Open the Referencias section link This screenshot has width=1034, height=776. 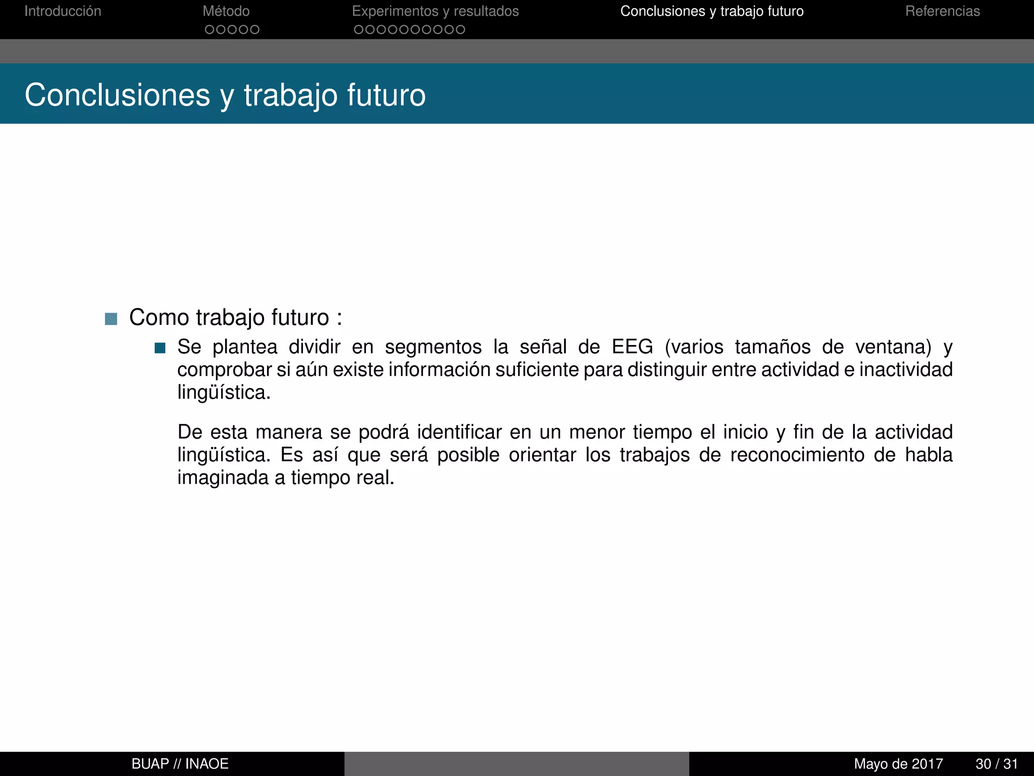(942, 11)
